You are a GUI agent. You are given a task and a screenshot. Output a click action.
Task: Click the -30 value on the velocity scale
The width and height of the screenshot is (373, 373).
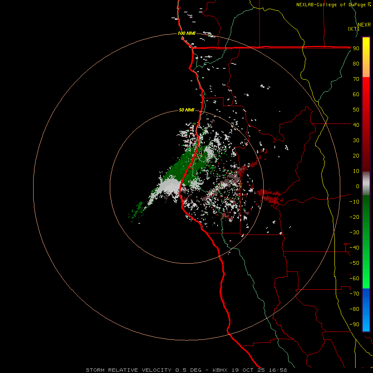pos(354,233)
